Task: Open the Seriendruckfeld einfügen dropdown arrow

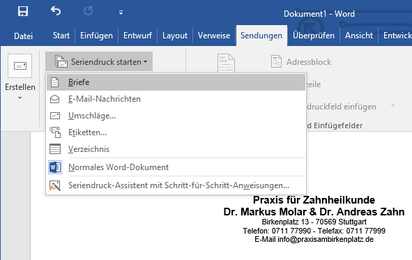Action: 392,106
